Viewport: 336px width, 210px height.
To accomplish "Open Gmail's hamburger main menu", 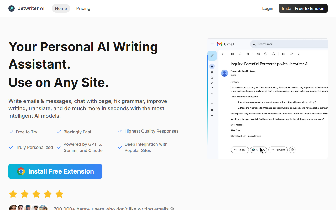I will click(x=212, y=44).
